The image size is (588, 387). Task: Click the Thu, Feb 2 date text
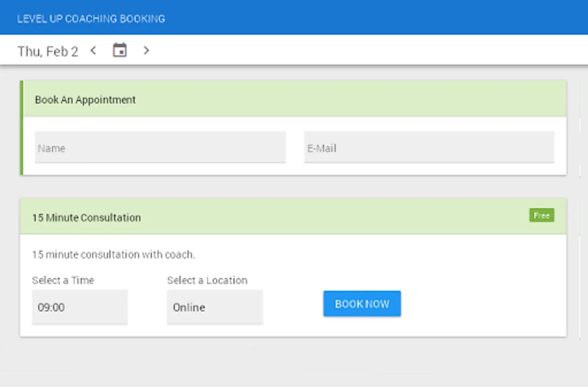48,52
